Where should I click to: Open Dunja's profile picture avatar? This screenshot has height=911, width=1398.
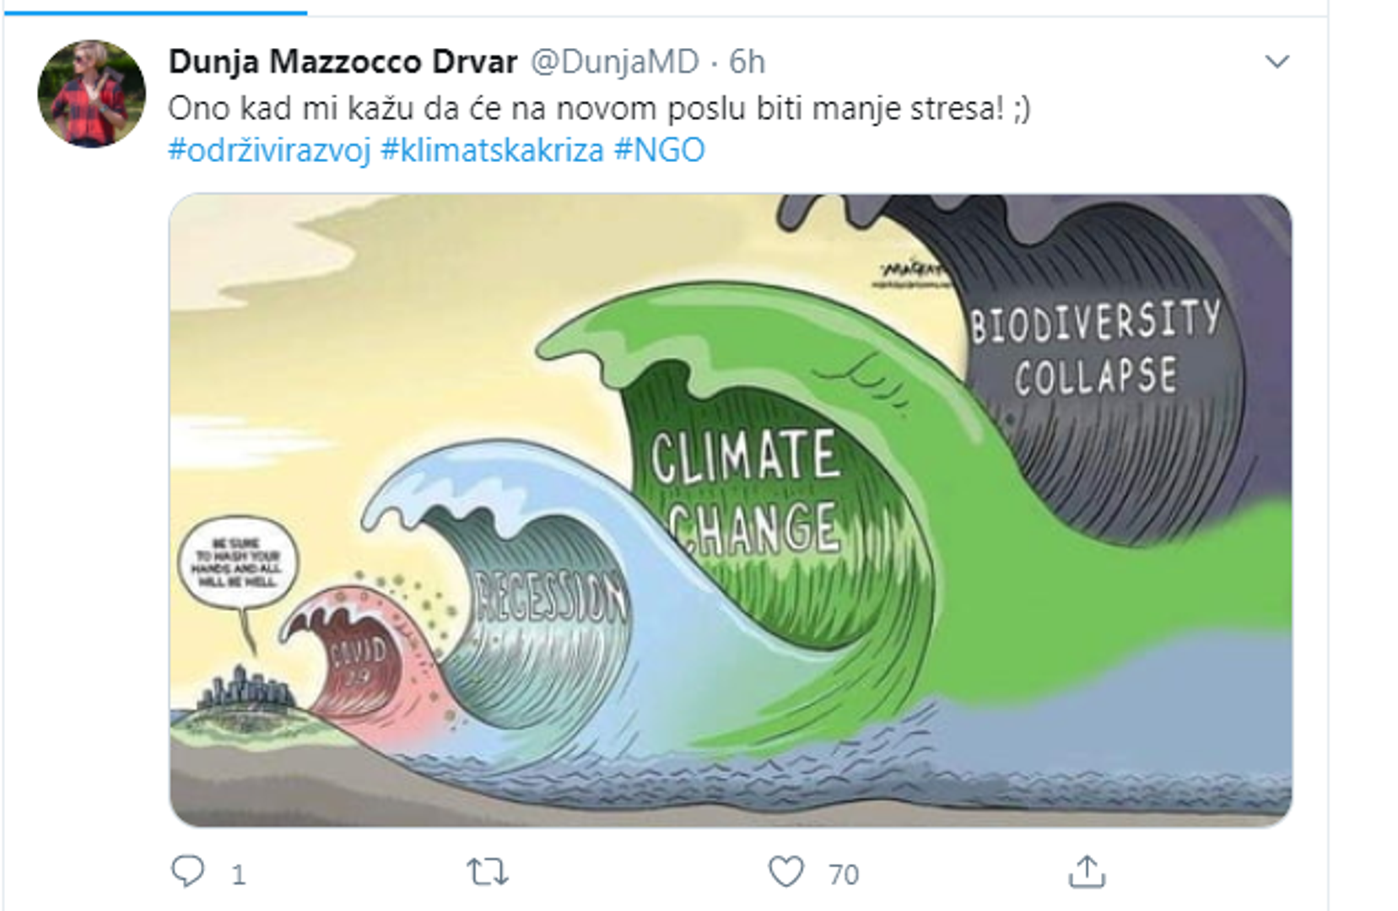tap(91, 93)
